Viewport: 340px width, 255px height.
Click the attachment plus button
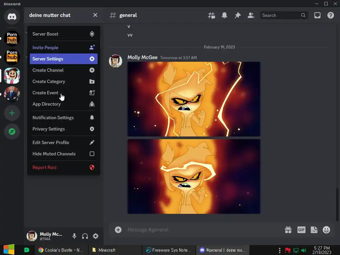[x=118, y=230]
